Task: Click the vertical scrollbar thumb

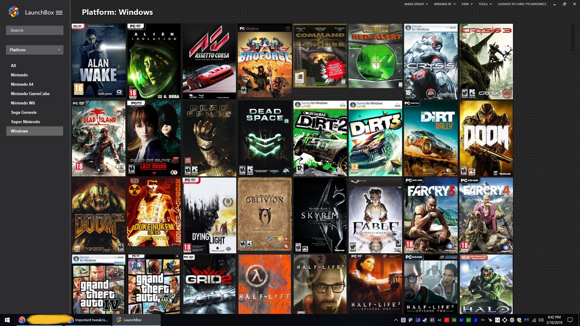Action: [573, 37]
